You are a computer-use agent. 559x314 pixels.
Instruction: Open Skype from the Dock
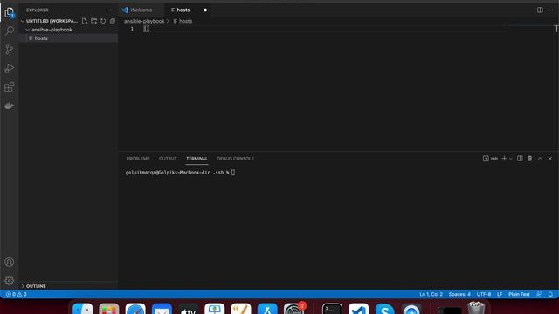pos(384,309)
